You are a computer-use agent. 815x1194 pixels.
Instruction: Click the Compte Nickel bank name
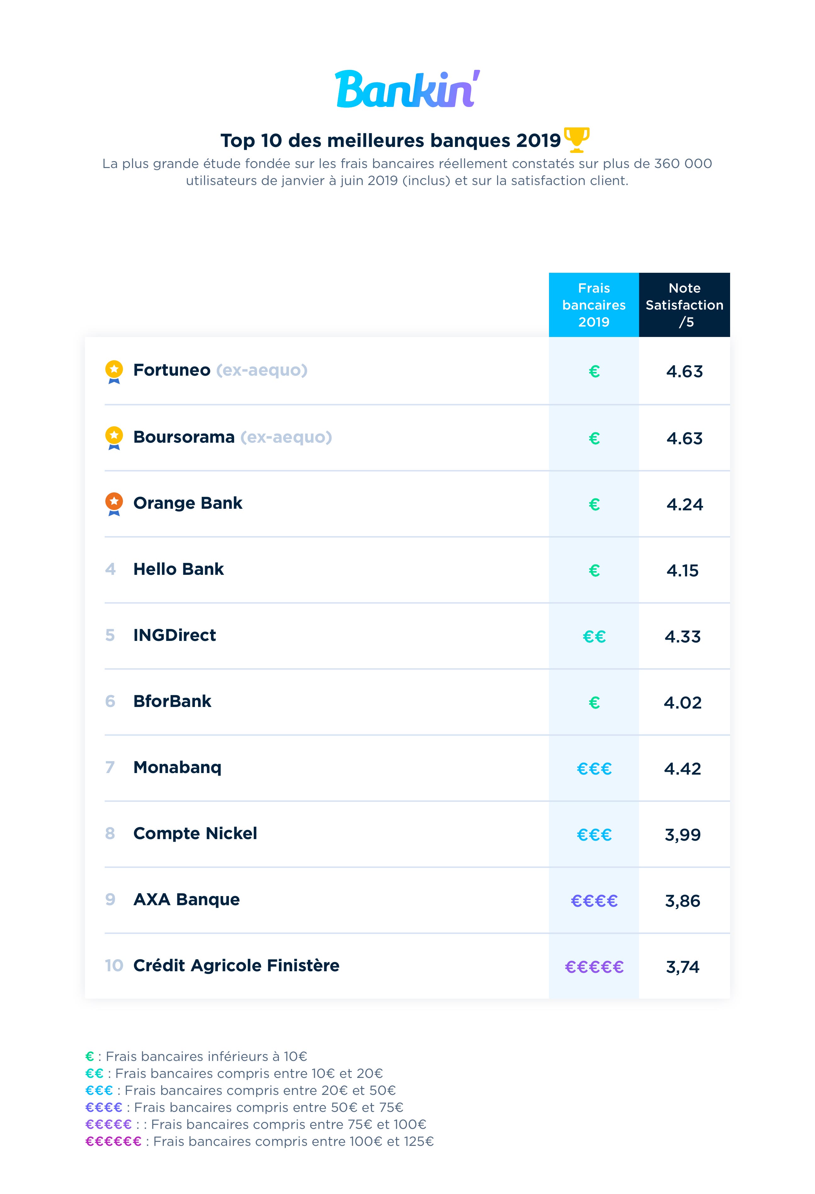pyautogui.click(x=195, y=833)
